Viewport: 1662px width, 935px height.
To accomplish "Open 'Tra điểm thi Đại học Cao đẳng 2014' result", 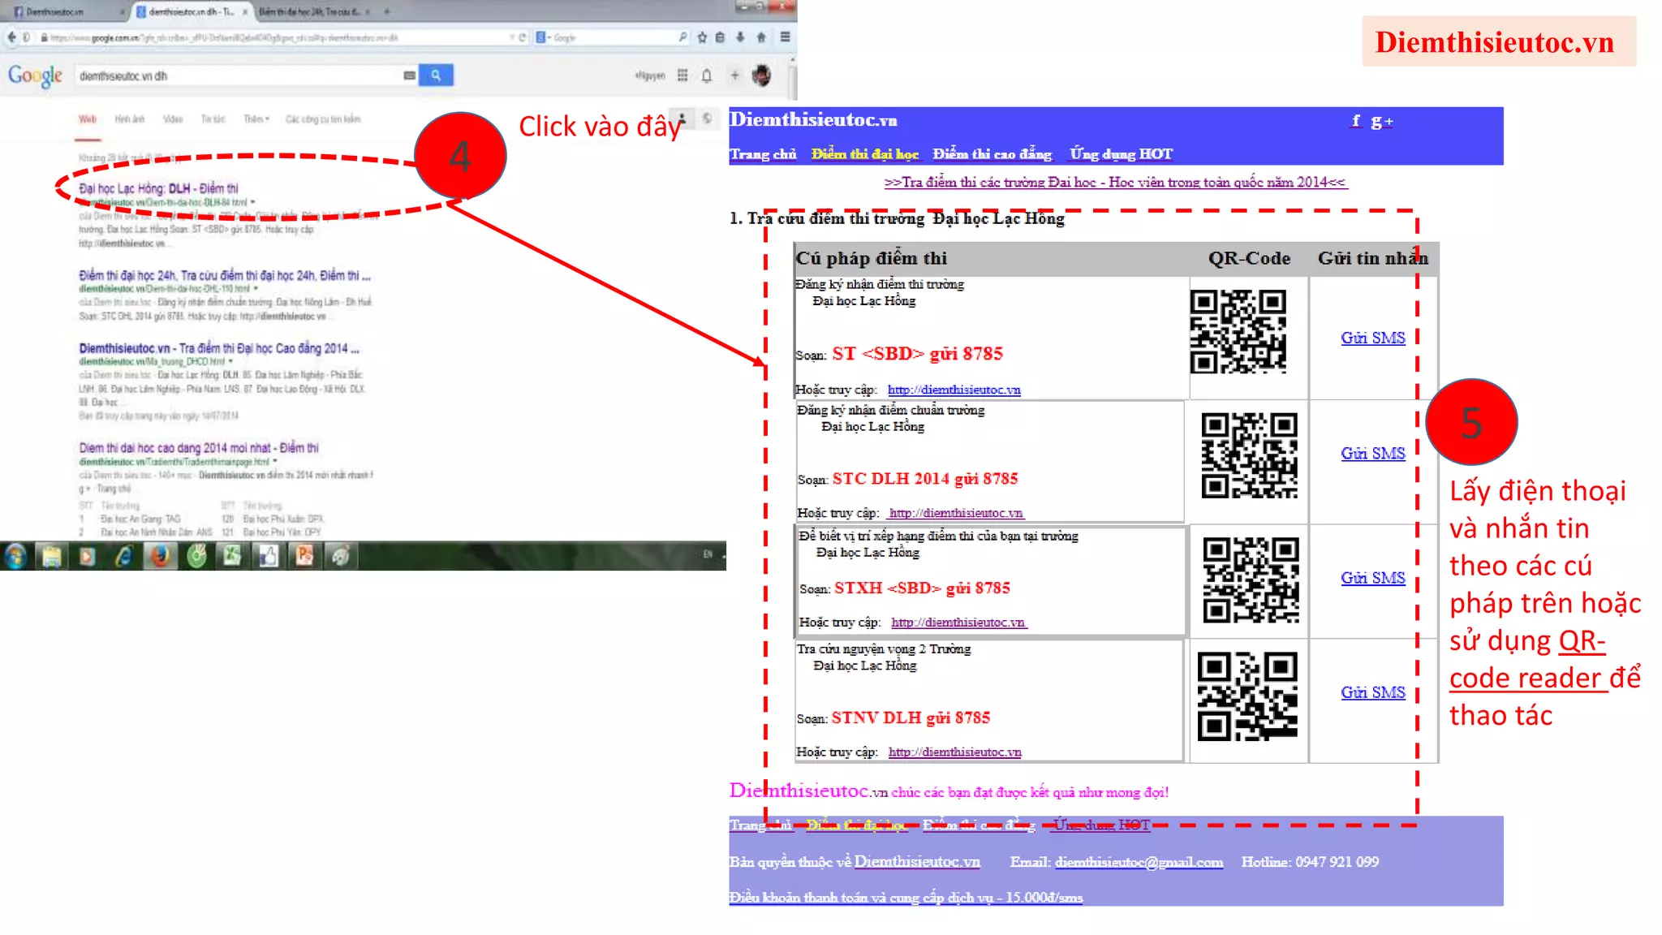I will click(x=219, y=348).
